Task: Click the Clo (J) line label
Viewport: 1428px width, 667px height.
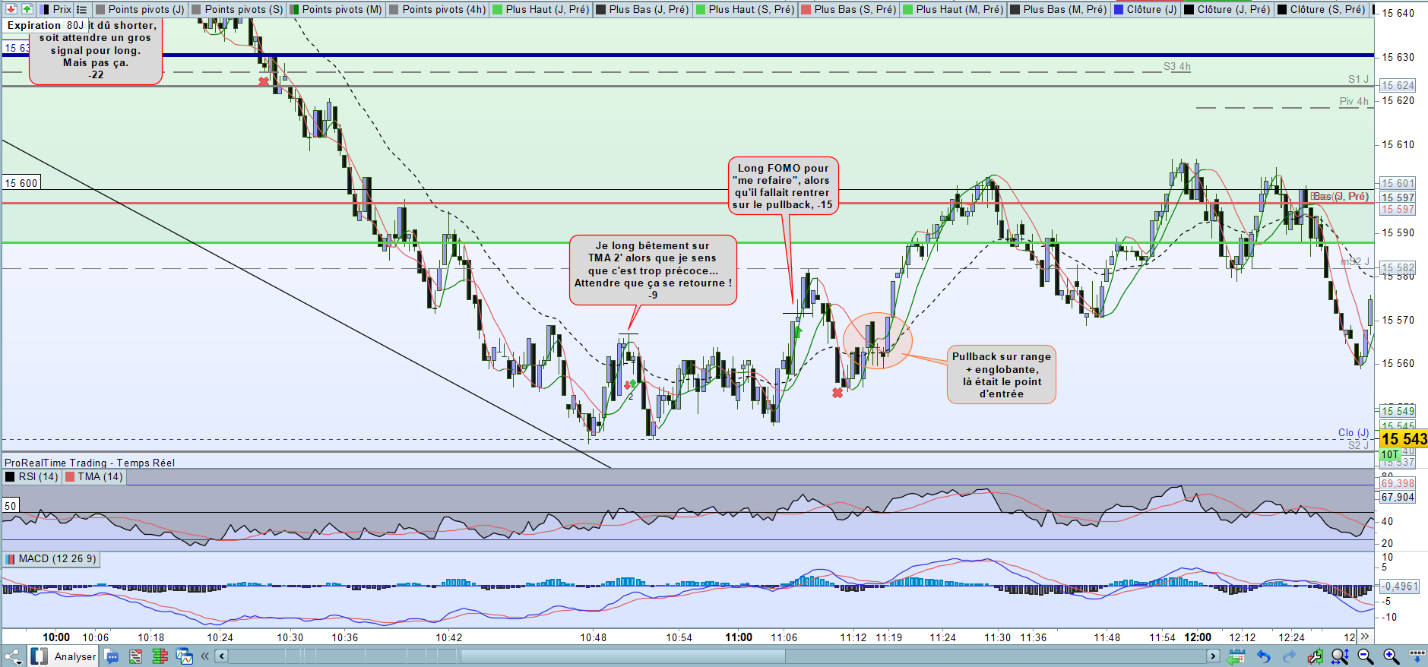Action: tap(1354, 432)
